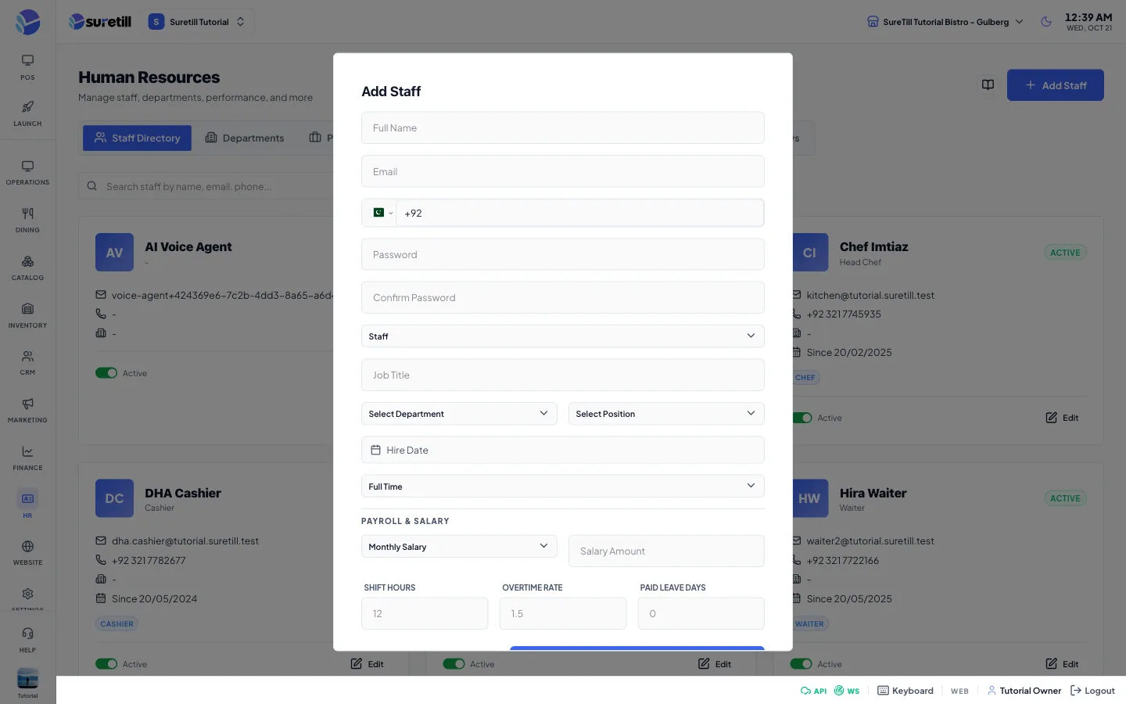Click the phone icon on DHA Cashier card

pos(101,560)
